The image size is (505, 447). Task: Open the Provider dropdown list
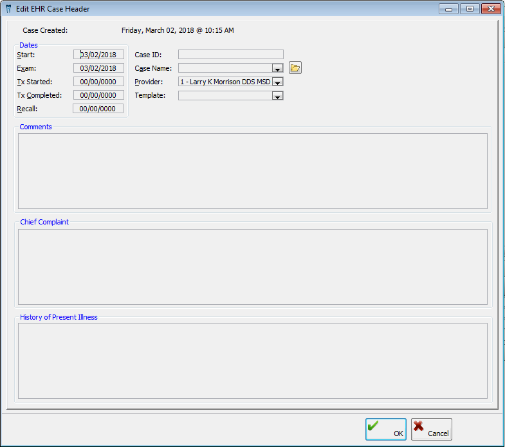point(277,82)
